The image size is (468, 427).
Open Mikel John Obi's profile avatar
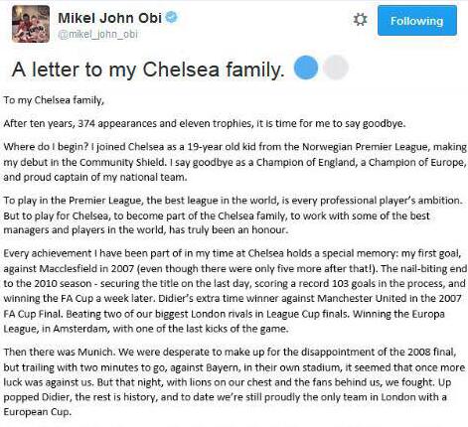coord(31,24)
